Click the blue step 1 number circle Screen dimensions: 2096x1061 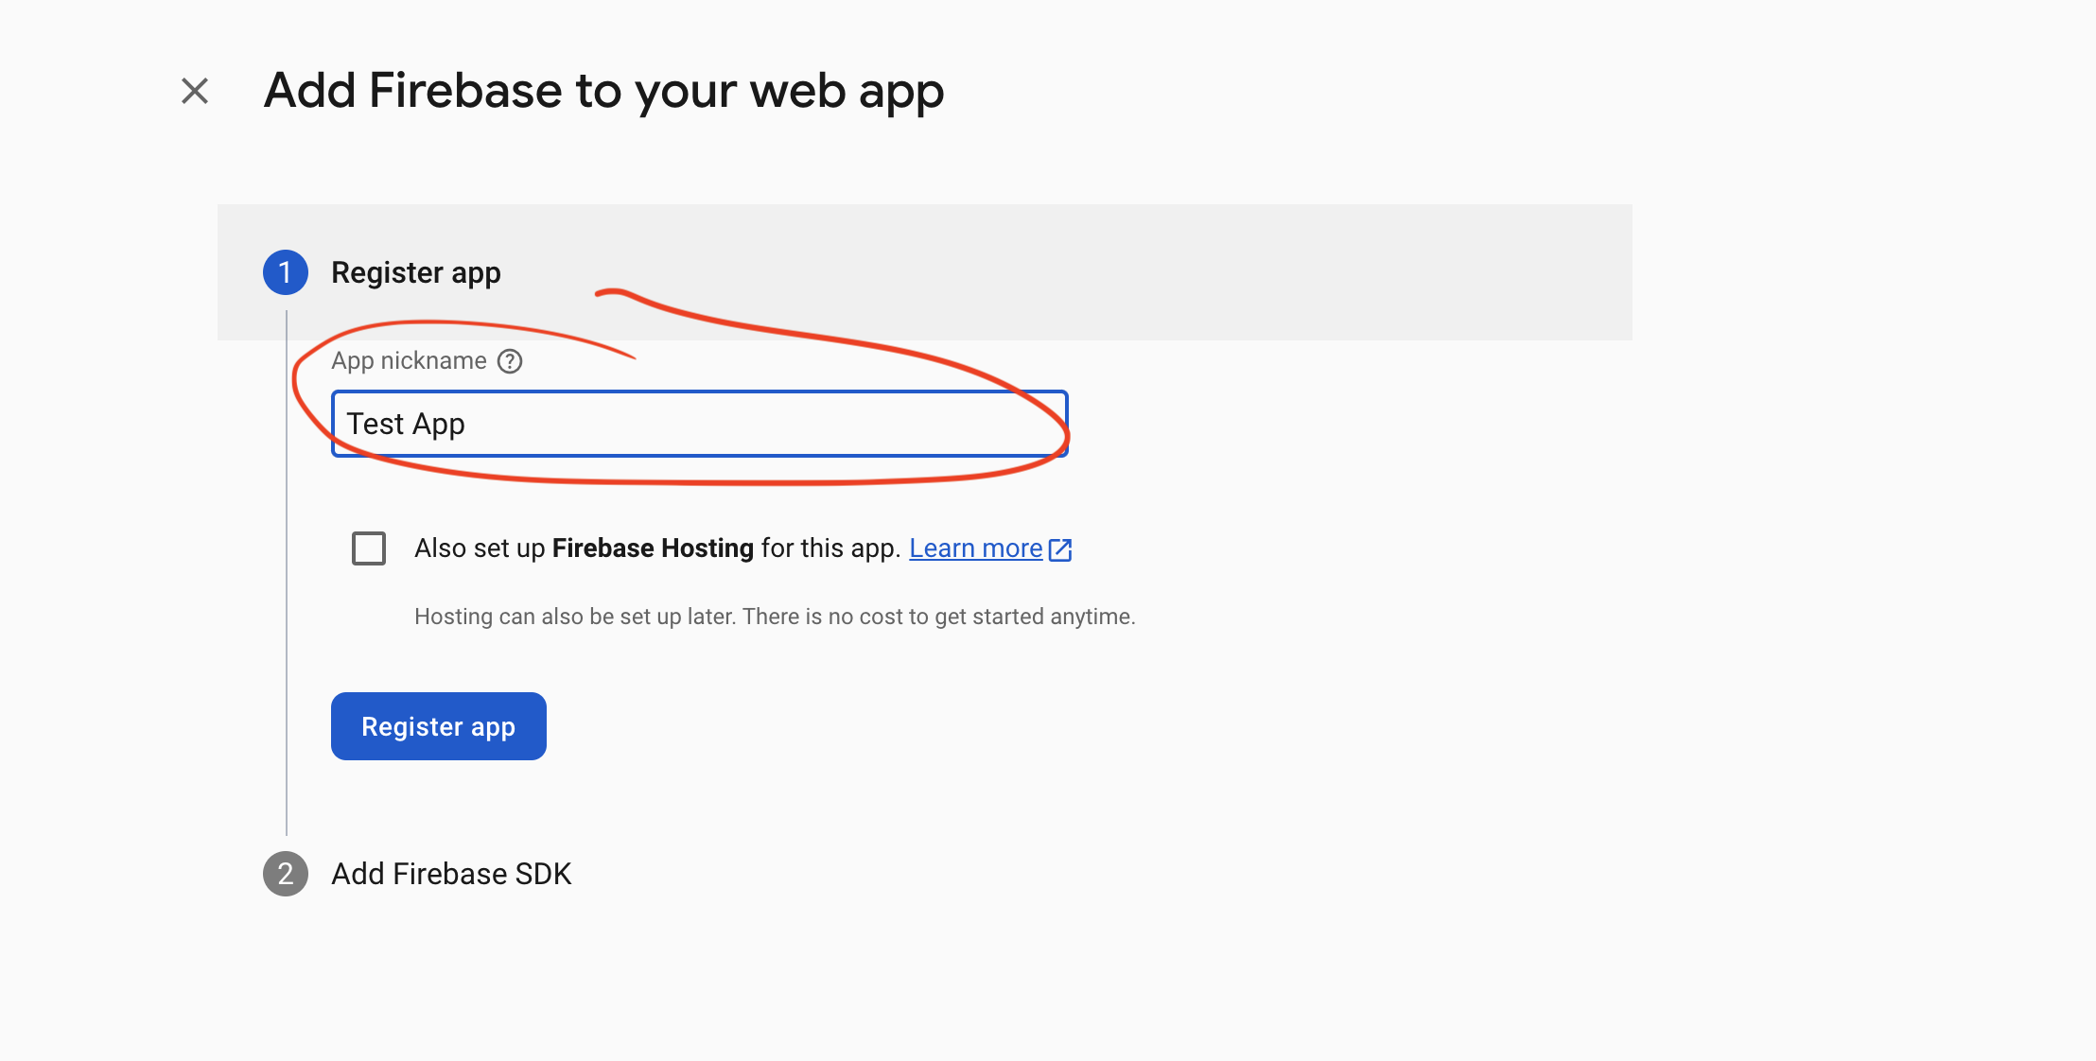(x=285, y=272)
